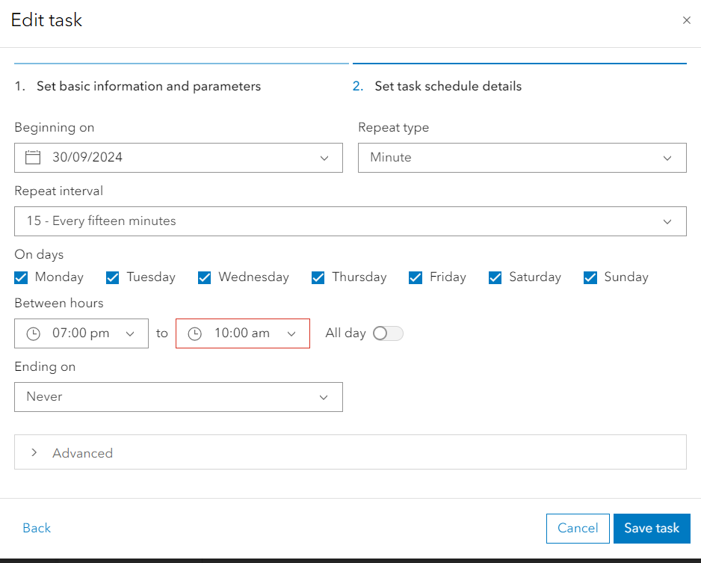Uncheck the Monday checkbox

(20, 277)
